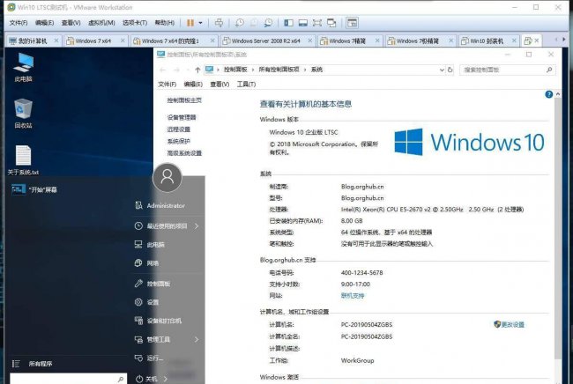Take a snapshot using the clock toolbar icon
Screen dimensions: 573x384
click(240, 23)
